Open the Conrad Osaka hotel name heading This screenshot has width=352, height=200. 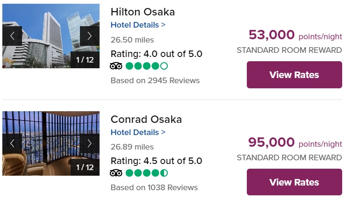[x=146, y=119]
